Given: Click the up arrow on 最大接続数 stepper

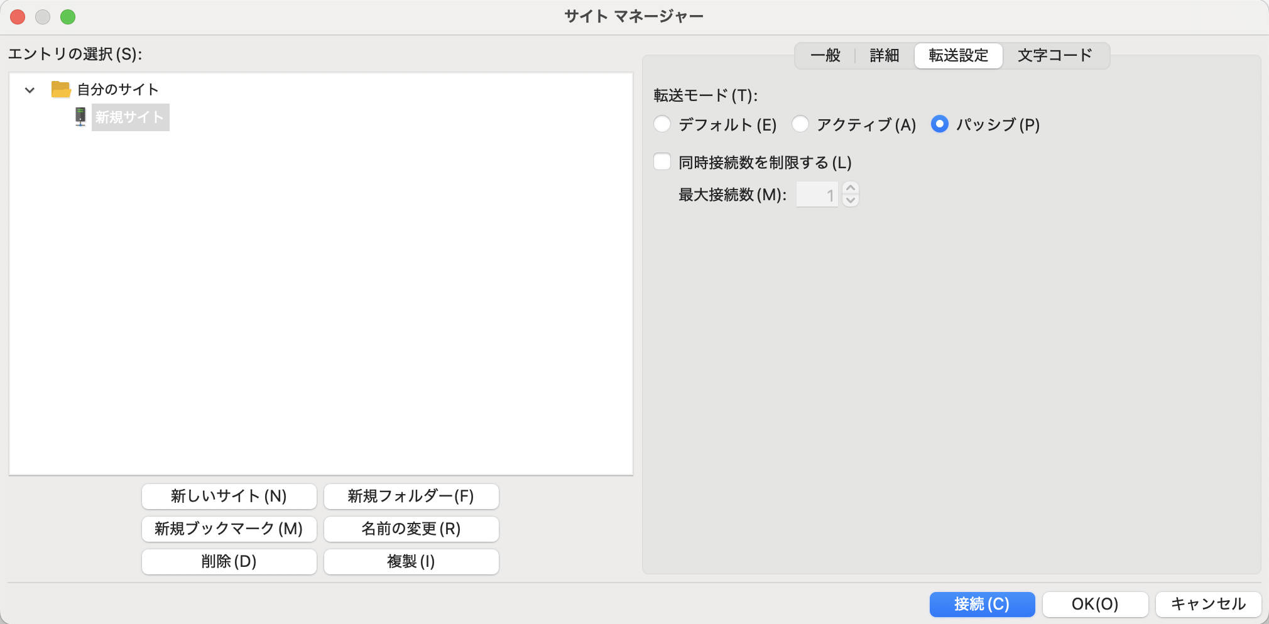Looking at the screenshot, I should point(851,188).
